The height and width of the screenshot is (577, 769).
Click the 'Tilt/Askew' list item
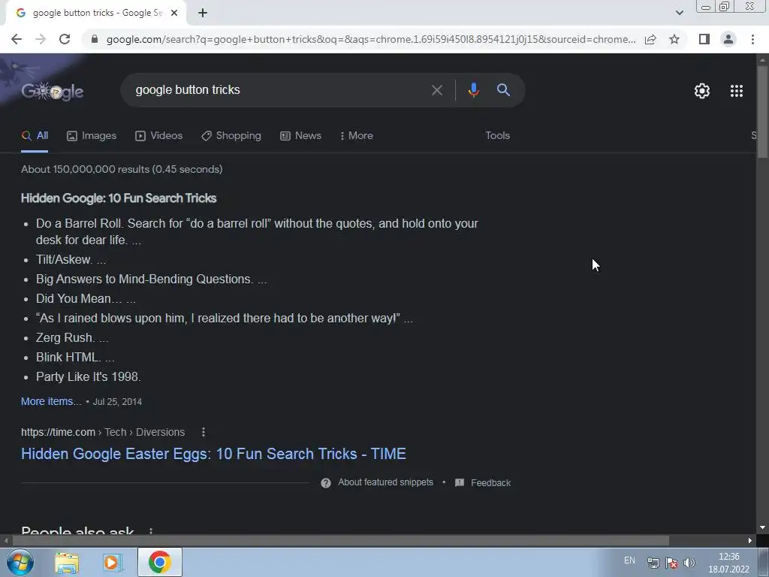(71, 259)
